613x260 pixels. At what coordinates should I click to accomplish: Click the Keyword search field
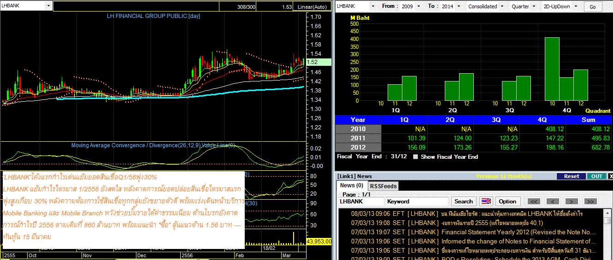[x=417, y=202]
